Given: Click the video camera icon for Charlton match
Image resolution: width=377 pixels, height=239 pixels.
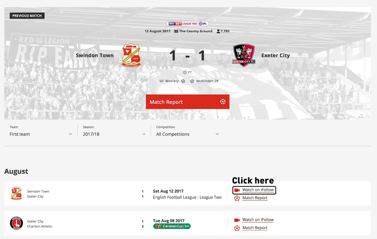Looking at the screenshot, I should [x=237, y=220].
